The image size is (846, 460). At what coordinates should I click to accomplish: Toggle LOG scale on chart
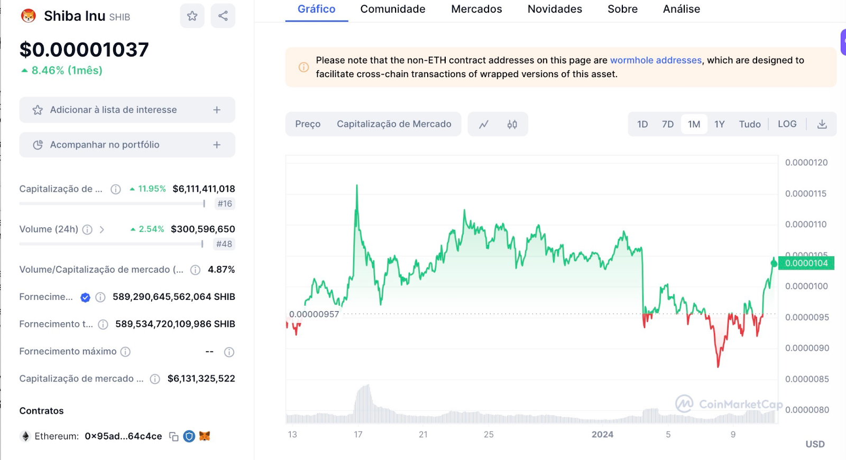pyautogui.click(x=787, y=124)
